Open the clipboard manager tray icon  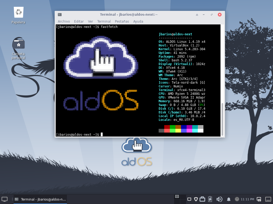[203, 199]
